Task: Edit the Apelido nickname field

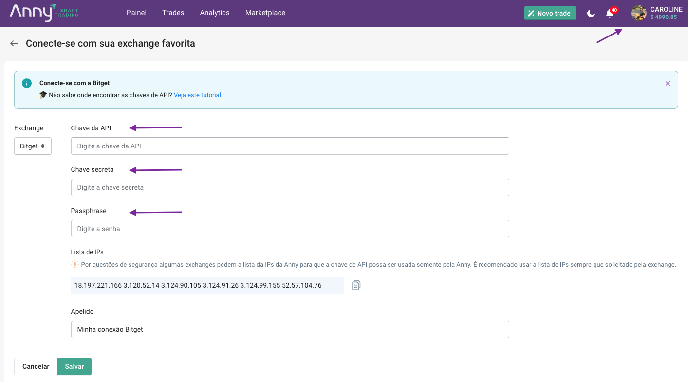Action: (x=290, y=329)
